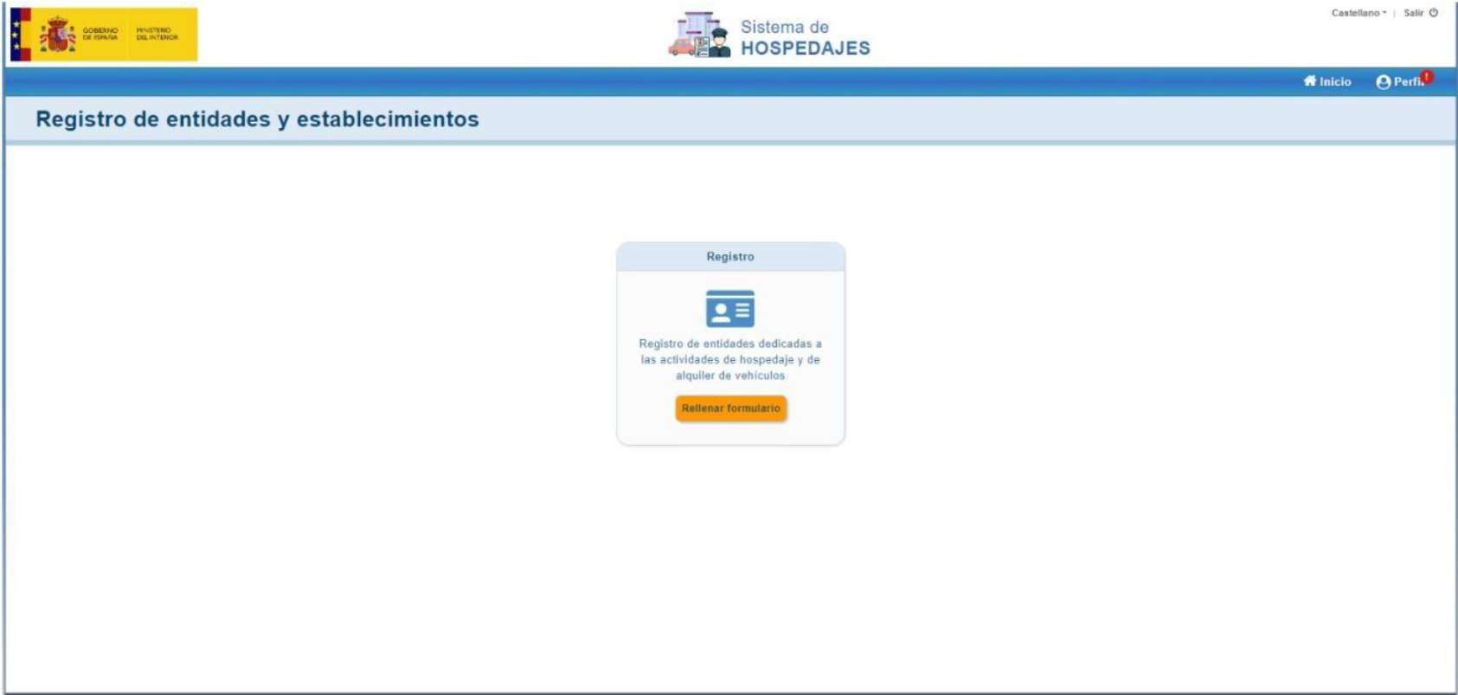Click the small arrow next to Castellano
Viewport: 1458px width, 695px height.
click(1384, 13)
